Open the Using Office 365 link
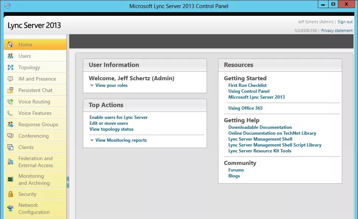The height and width of the screenshot is (219, 358). click(245, 108)
